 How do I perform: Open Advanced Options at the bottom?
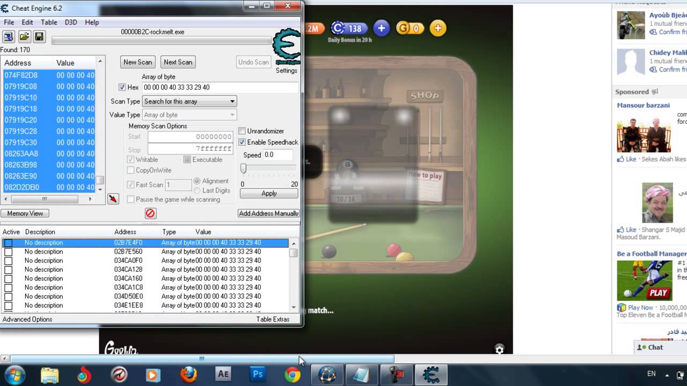pyautogui.click(x=27, y=320)
